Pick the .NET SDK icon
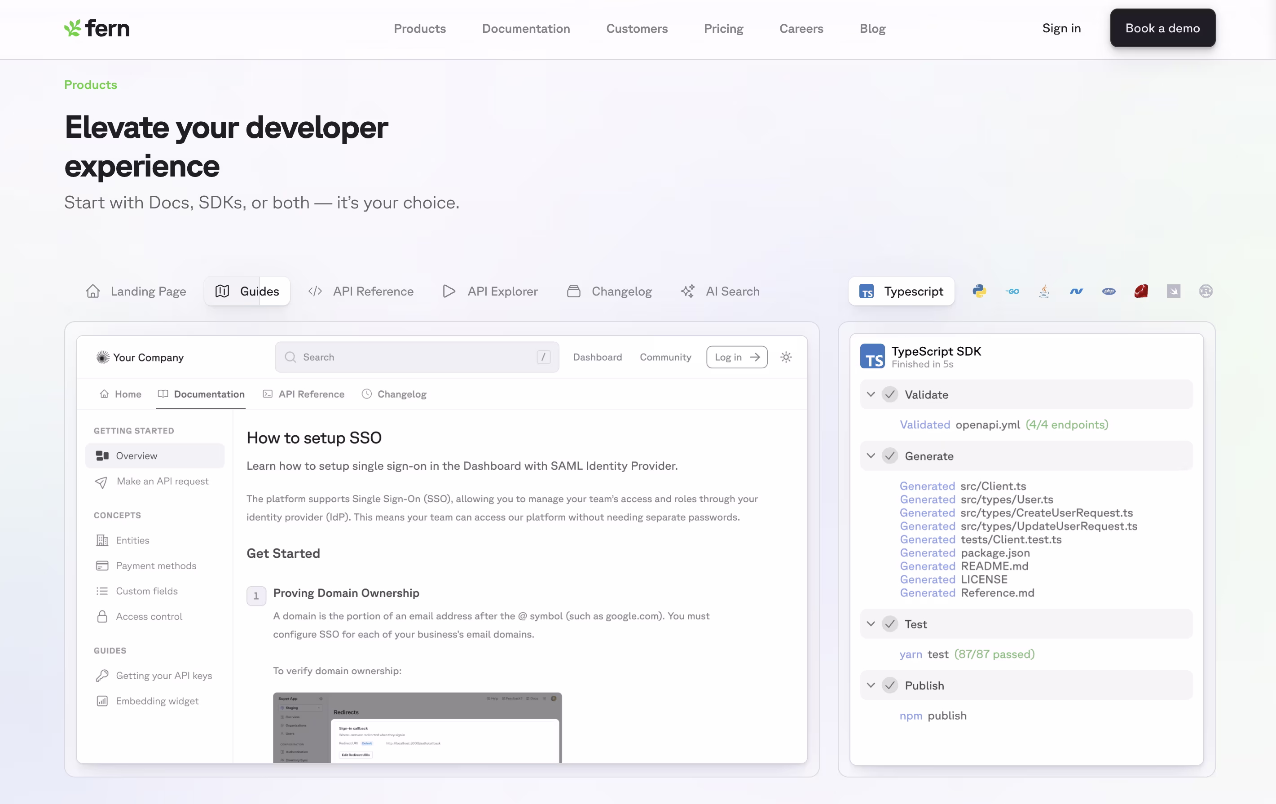The image size is (1276, 804). (x=1076, y=291)
